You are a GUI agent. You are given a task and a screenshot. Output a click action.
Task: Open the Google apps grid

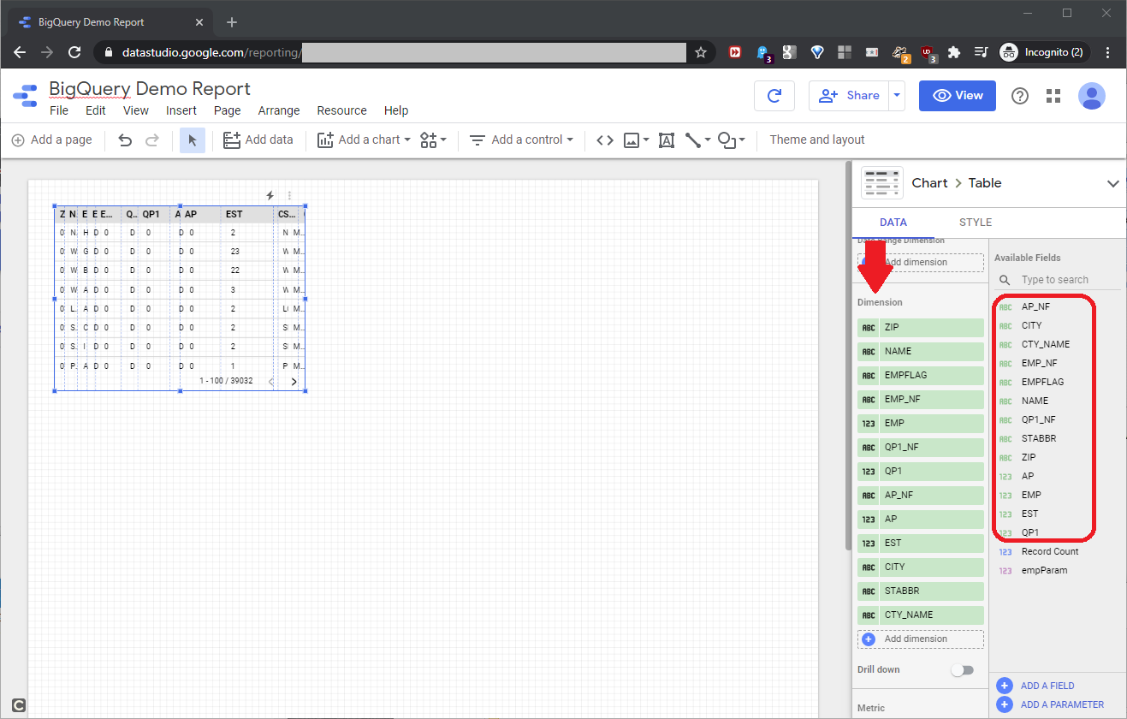point(1053,96)
